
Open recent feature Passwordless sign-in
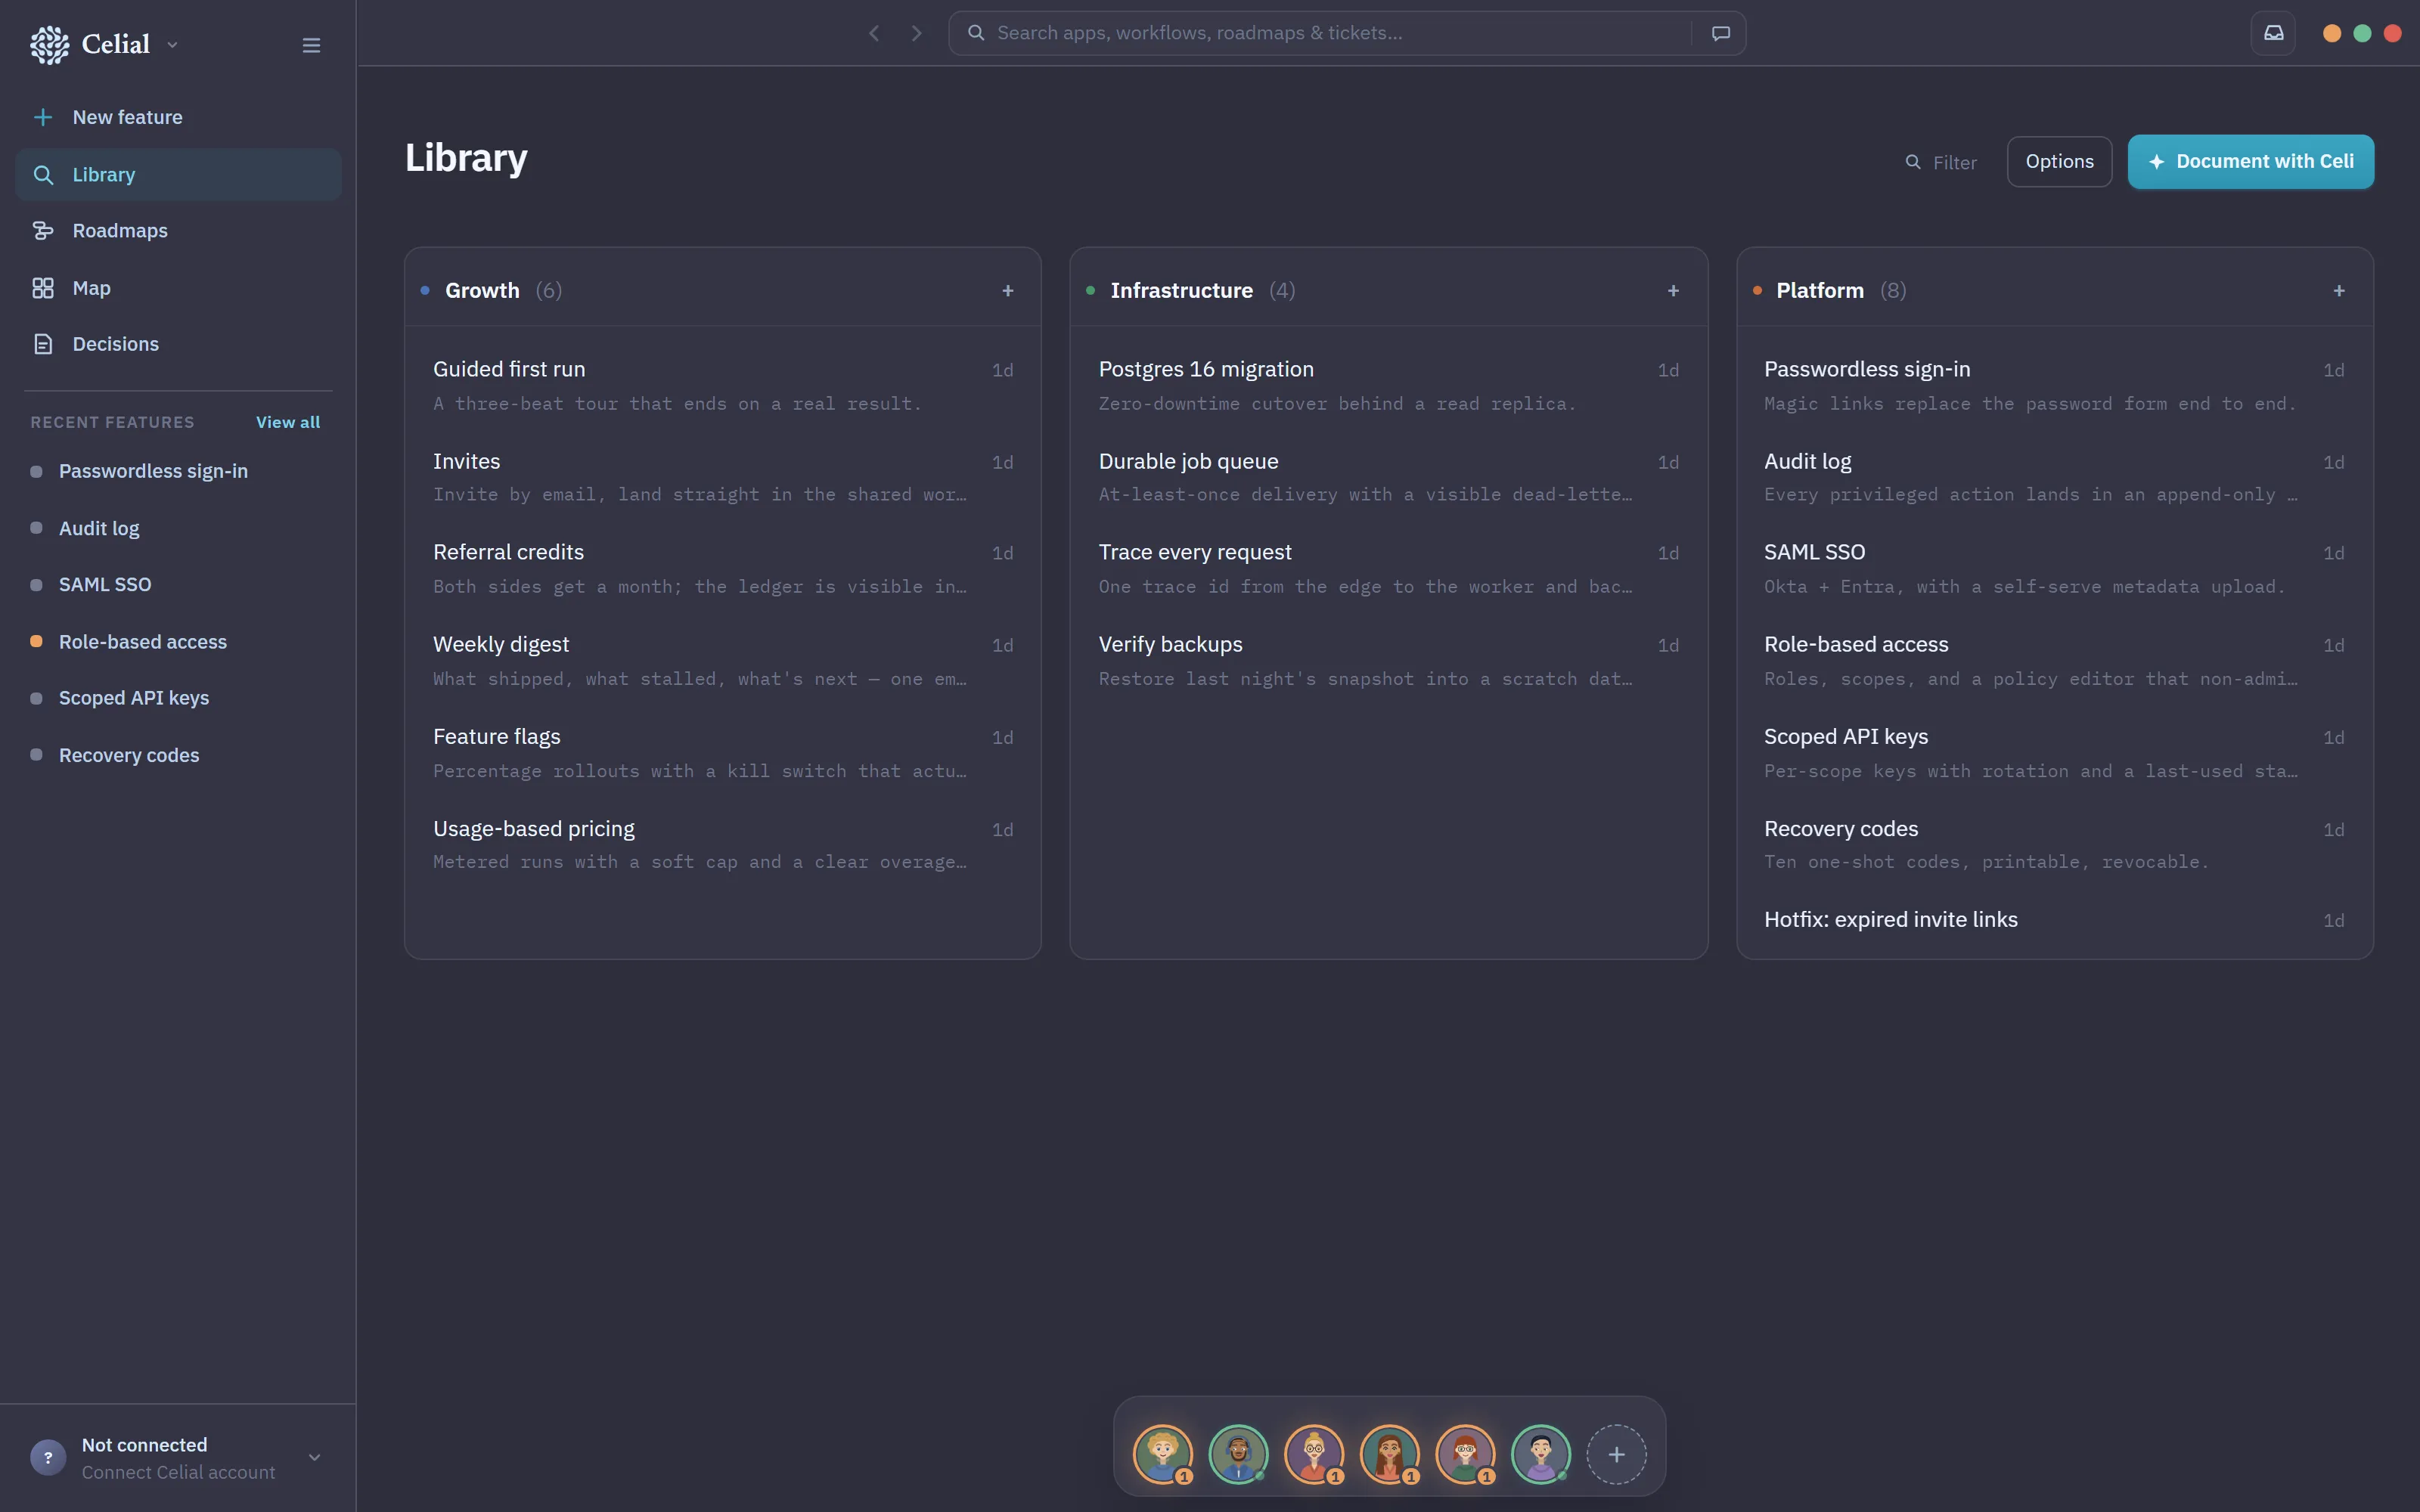178,471
